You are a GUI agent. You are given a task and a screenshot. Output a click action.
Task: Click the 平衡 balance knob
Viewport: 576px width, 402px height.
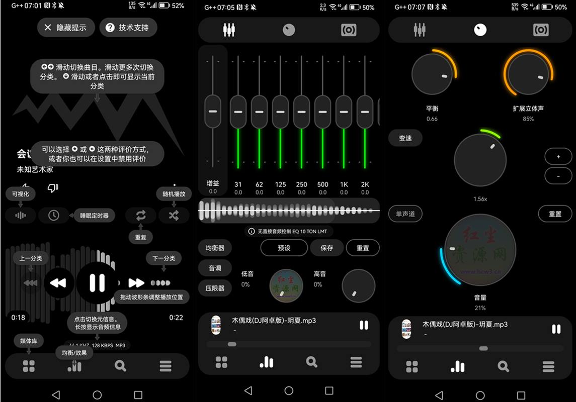pyautogui.click(x=432, y=74)
